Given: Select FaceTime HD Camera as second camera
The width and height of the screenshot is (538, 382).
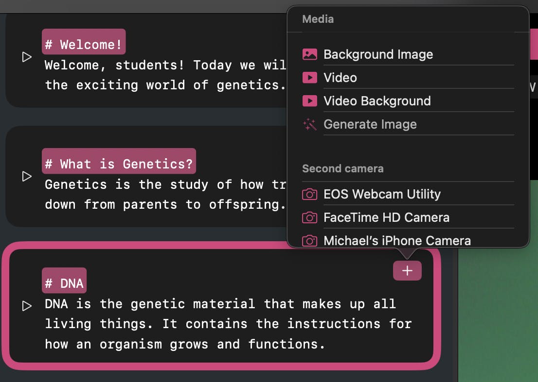Looking at the screenshot, I should (x=386, y=217).
